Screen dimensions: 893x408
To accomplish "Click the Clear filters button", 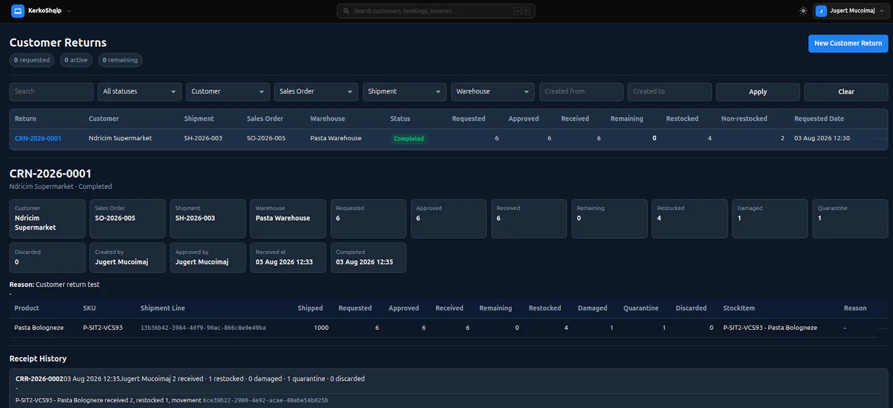I will (x=846, y=92).
